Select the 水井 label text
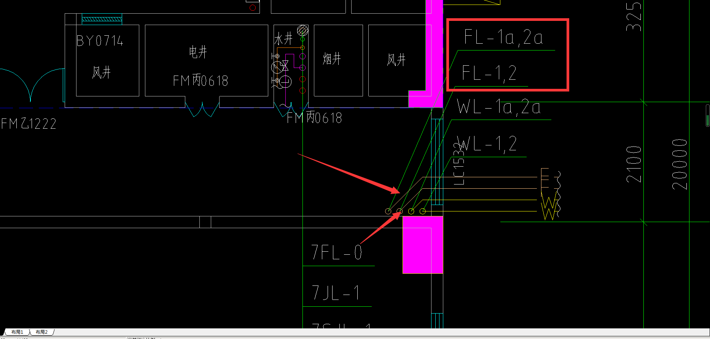710x339 pixels. [x=283, y=38]
